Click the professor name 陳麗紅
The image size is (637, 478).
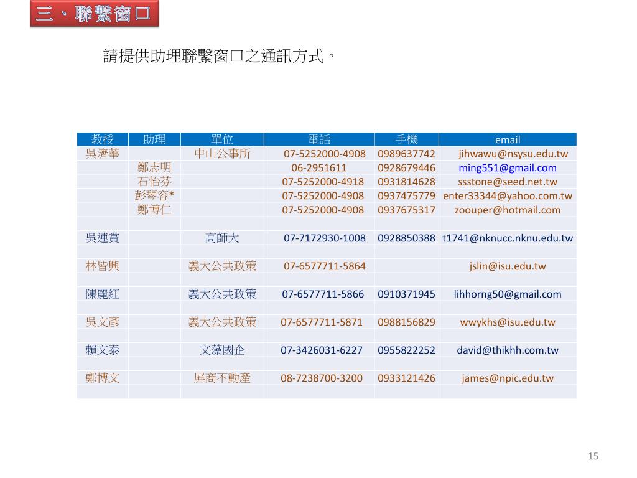pyautogui.click(x=103, y=294)
